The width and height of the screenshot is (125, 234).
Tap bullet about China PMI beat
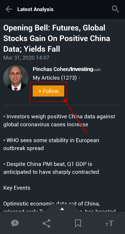coord(51,168)
